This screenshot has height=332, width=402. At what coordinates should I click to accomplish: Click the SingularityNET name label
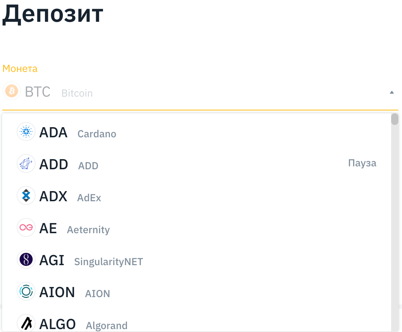coord(108,262)
